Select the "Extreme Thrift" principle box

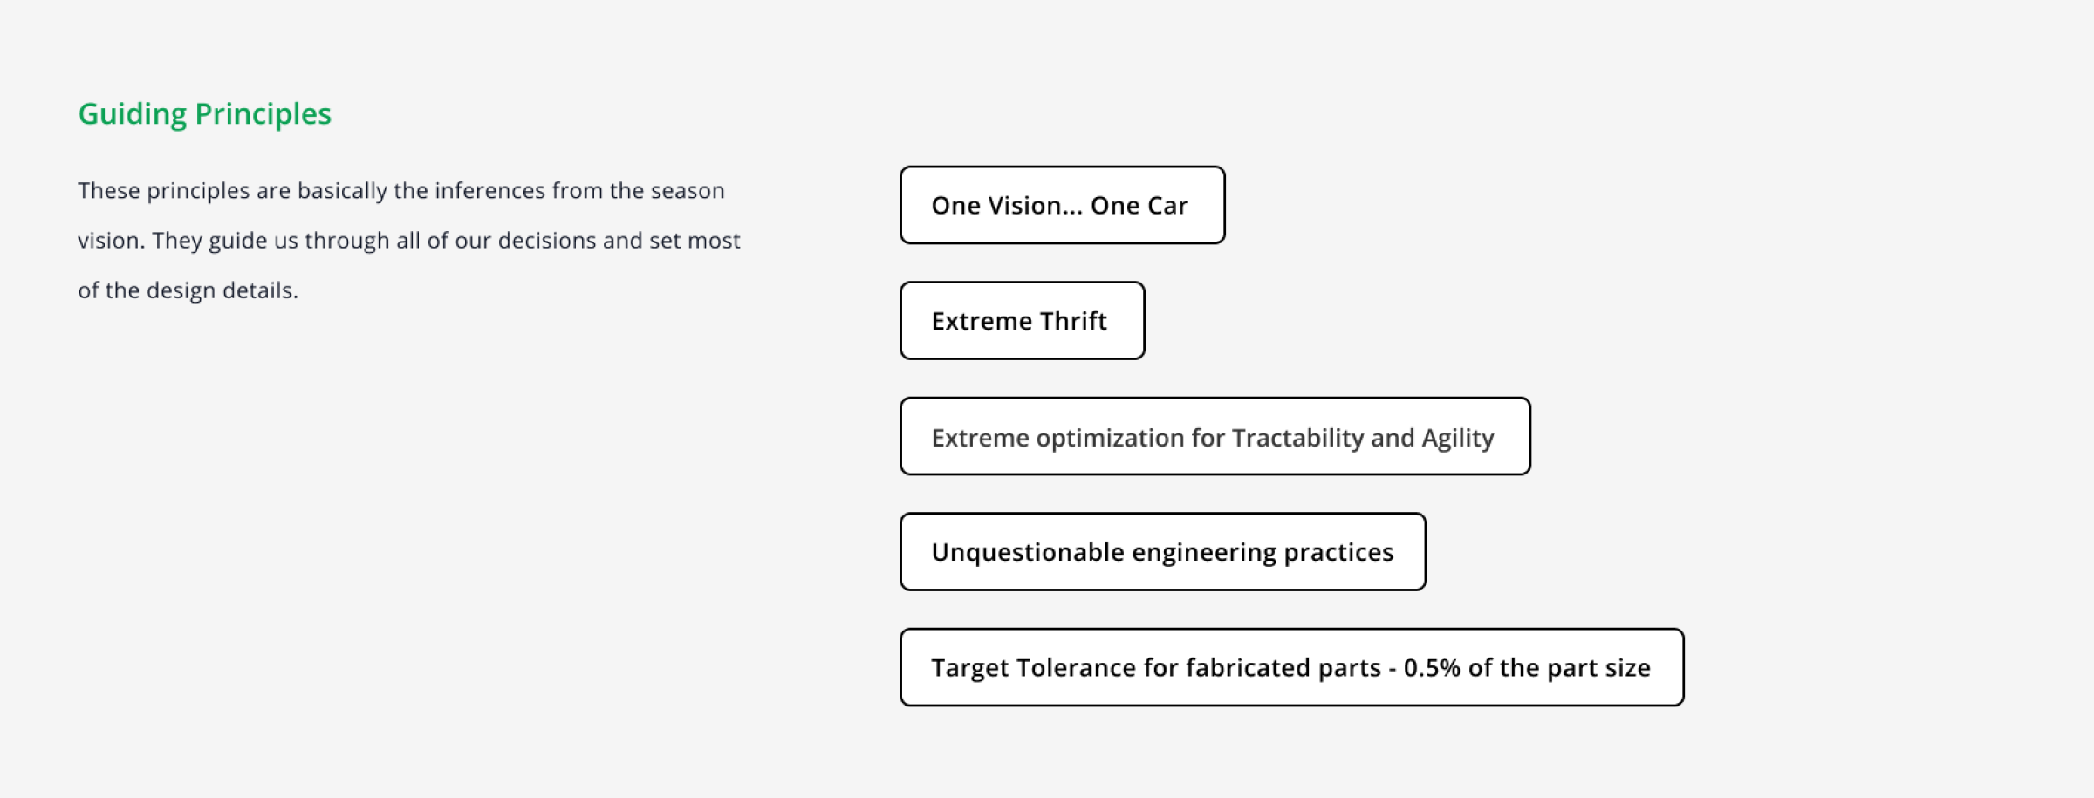pos(1022,321)
